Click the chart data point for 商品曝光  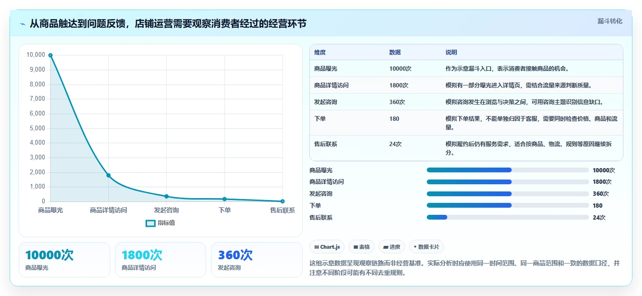point(51,55)
